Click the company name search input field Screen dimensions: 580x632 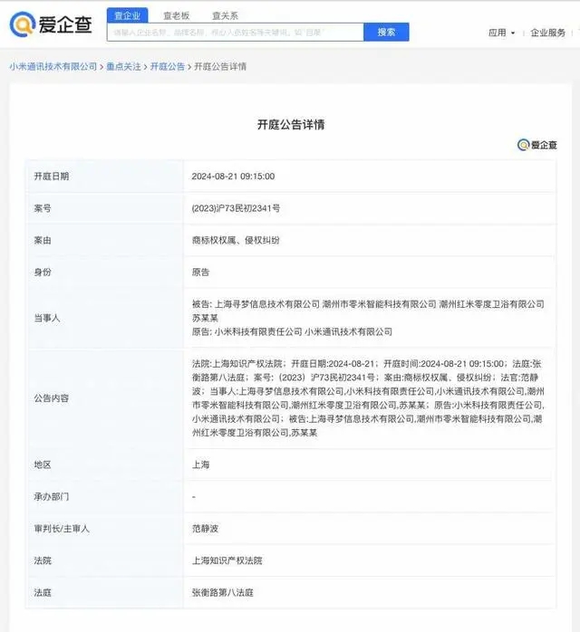coord(236,33)
